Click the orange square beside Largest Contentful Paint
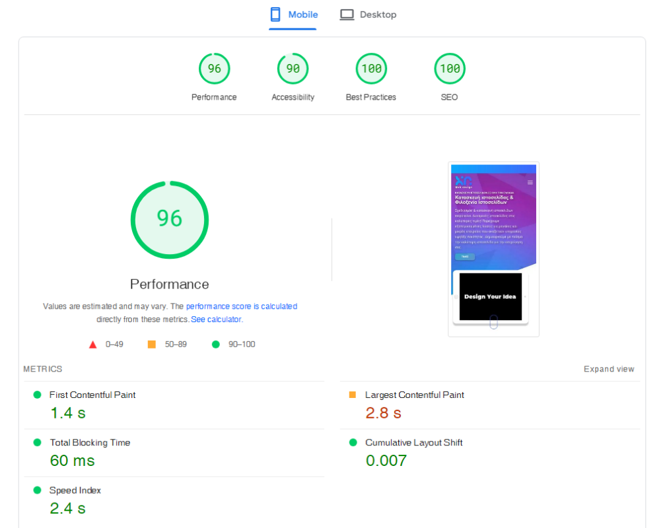This screenshot has height=528, width=667. point(353,395)
